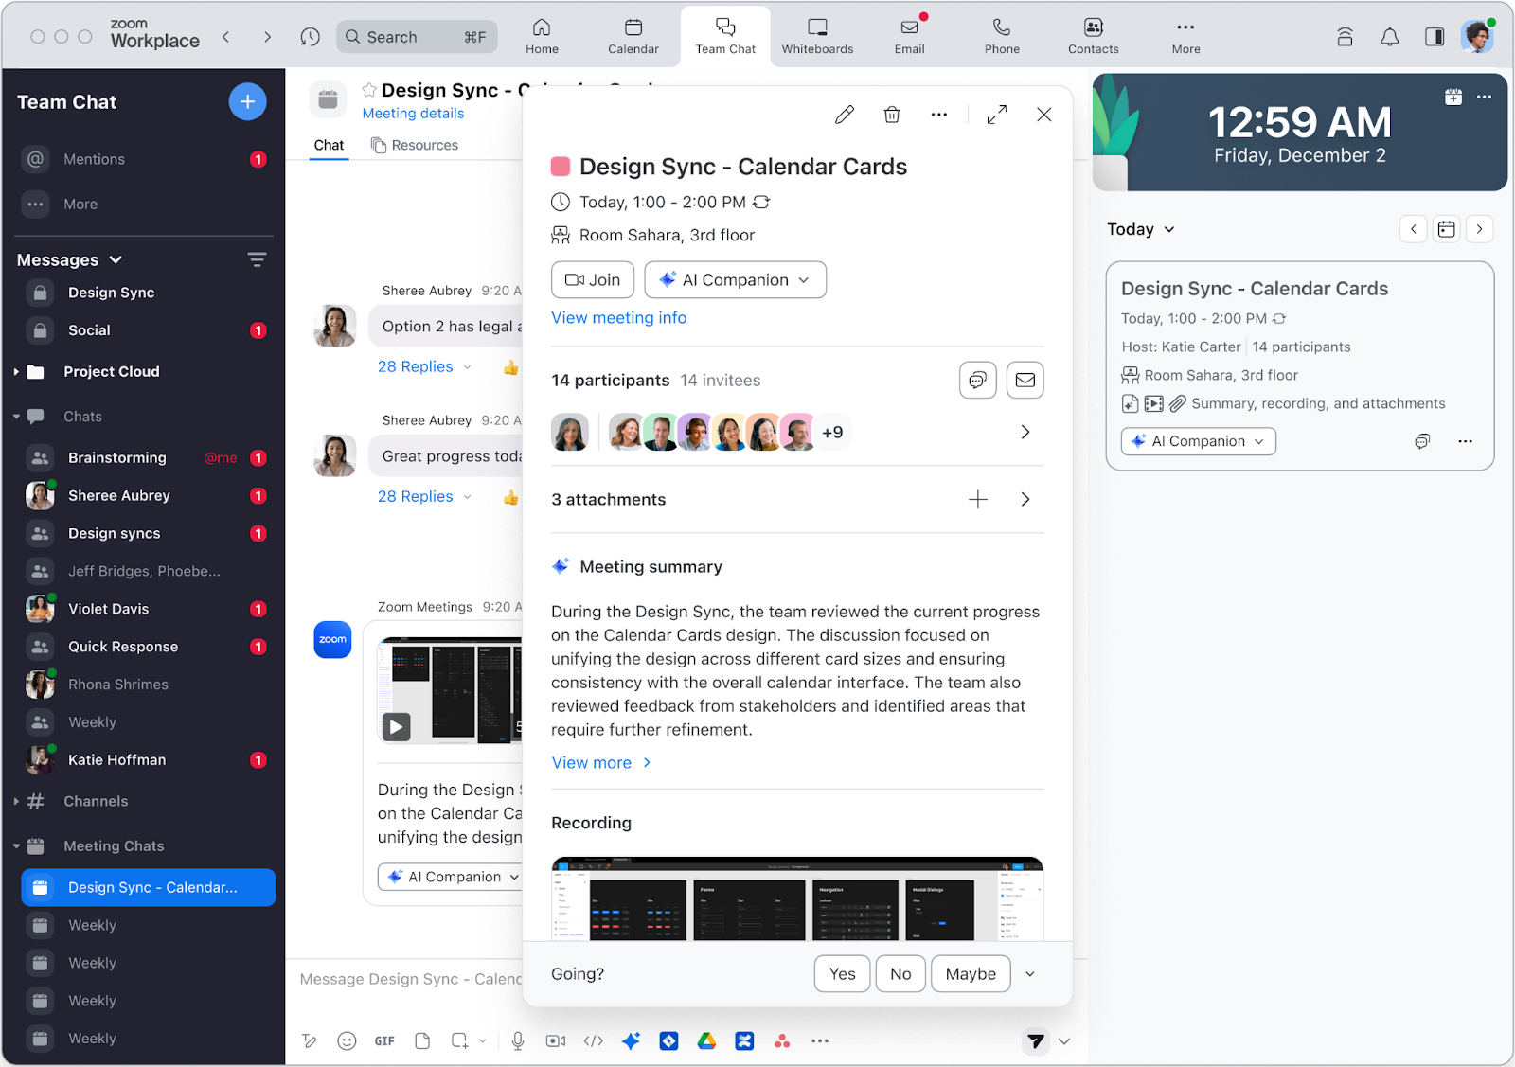
Task: Respond No to the meeting
Action: click(900, 974)
